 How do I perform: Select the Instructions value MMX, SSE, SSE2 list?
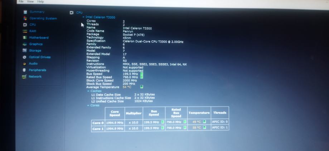(x=155, y=64)
